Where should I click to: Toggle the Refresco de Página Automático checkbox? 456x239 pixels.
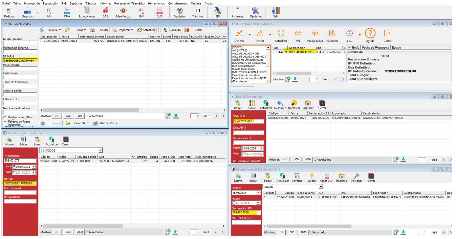click(x=5, y=123)
